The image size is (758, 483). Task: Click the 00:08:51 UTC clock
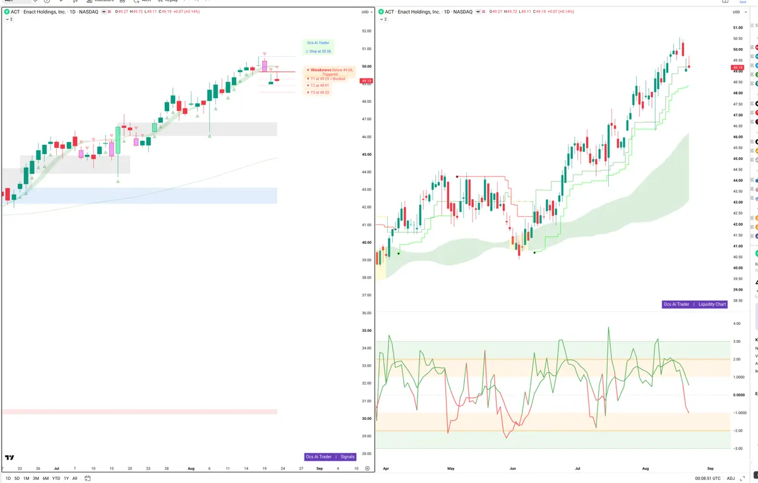[709, 479]
